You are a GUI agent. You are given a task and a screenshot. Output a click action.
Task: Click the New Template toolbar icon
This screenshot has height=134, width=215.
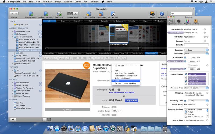pyautogui.click(x=31, y=13)
